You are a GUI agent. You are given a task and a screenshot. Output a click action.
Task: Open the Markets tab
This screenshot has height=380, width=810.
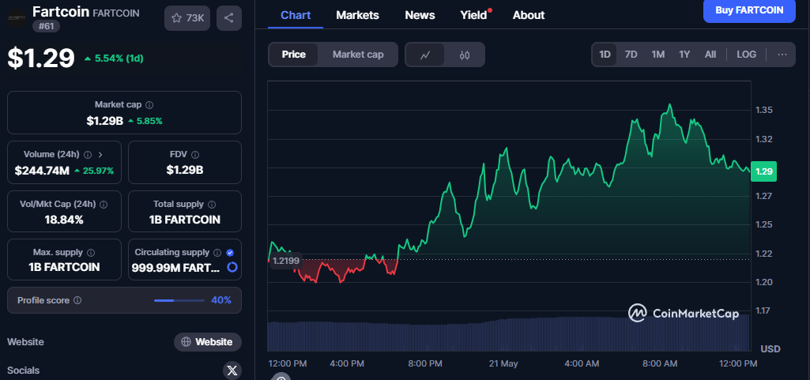coord(357,15)
